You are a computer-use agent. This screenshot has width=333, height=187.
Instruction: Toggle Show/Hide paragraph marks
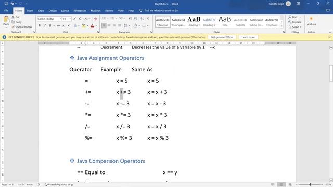point(148,19)
